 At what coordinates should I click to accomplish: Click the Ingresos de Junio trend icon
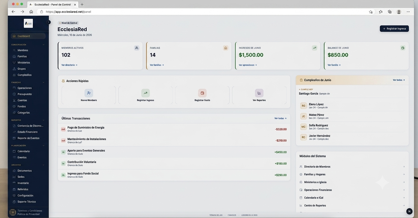coord(314,48)
